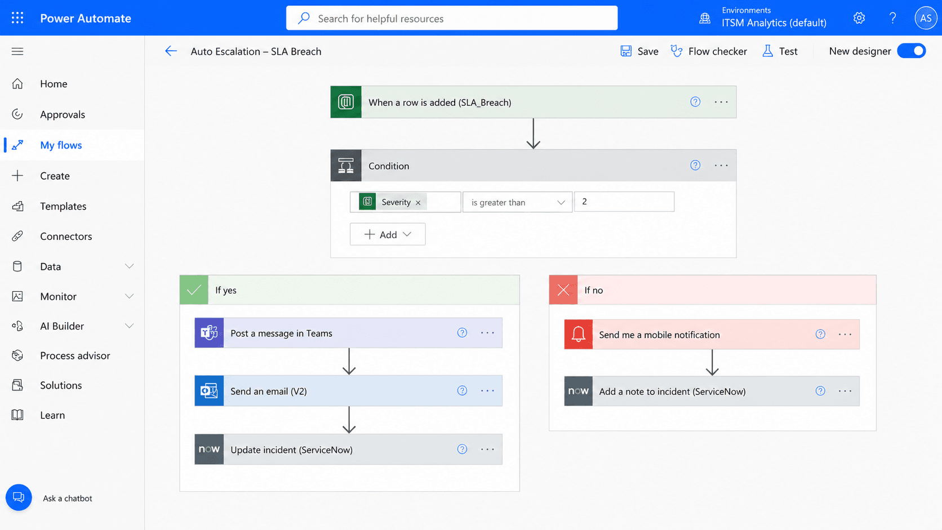Screen dimensions: 942x530
Task: Click the Power Automate title
Action: pos(86,18)
